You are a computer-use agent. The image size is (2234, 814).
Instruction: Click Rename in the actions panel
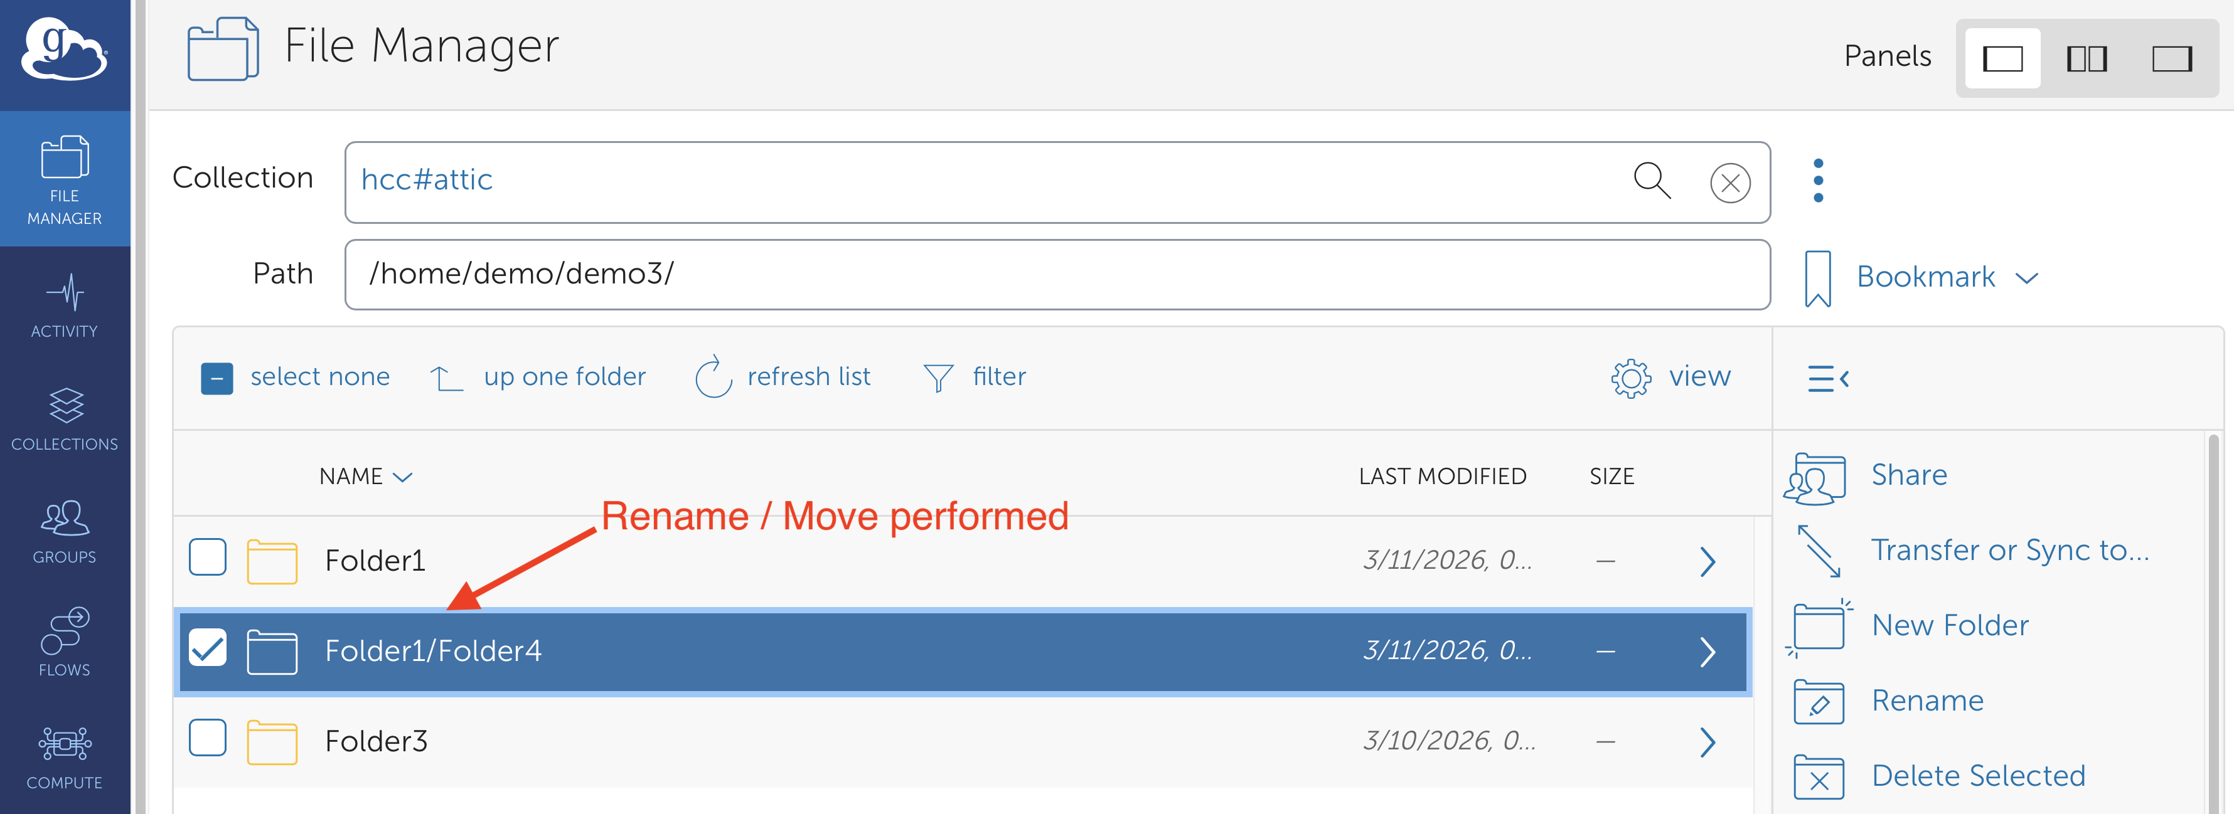pos(1927,700)
